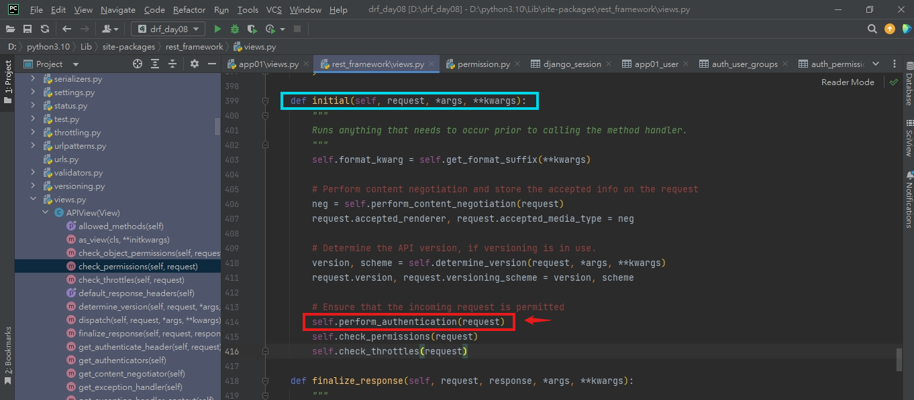Click line number 414 in gutter

pyautogui.click(x=232, y=322)
